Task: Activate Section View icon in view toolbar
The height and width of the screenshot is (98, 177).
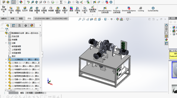Action: point(92,19)
